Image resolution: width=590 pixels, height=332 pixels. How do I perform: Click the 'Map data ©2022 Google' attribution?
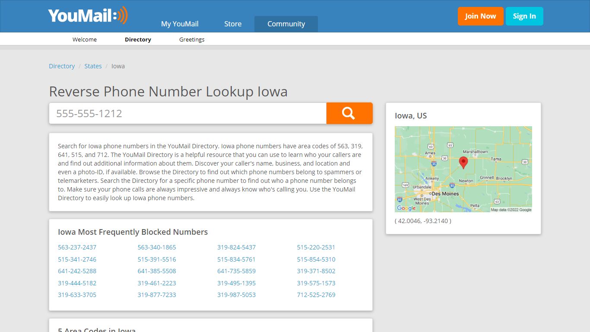[x=511, y=210]
